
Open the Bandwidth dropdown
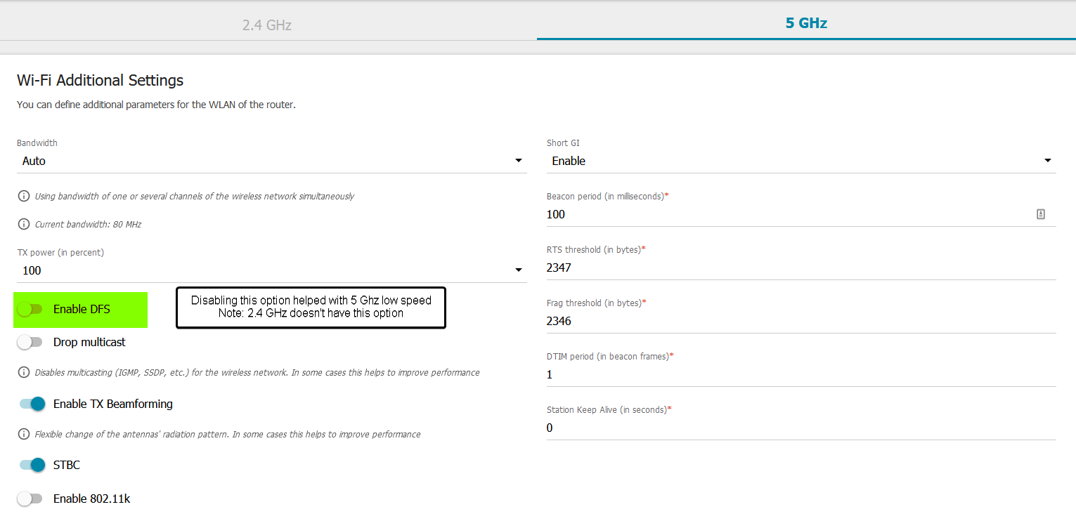coord(271,161)
